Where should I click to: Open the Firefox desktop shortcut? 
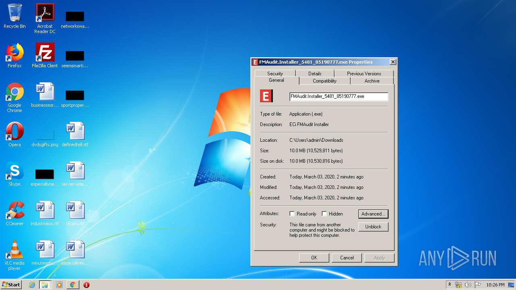coord(15,56)
